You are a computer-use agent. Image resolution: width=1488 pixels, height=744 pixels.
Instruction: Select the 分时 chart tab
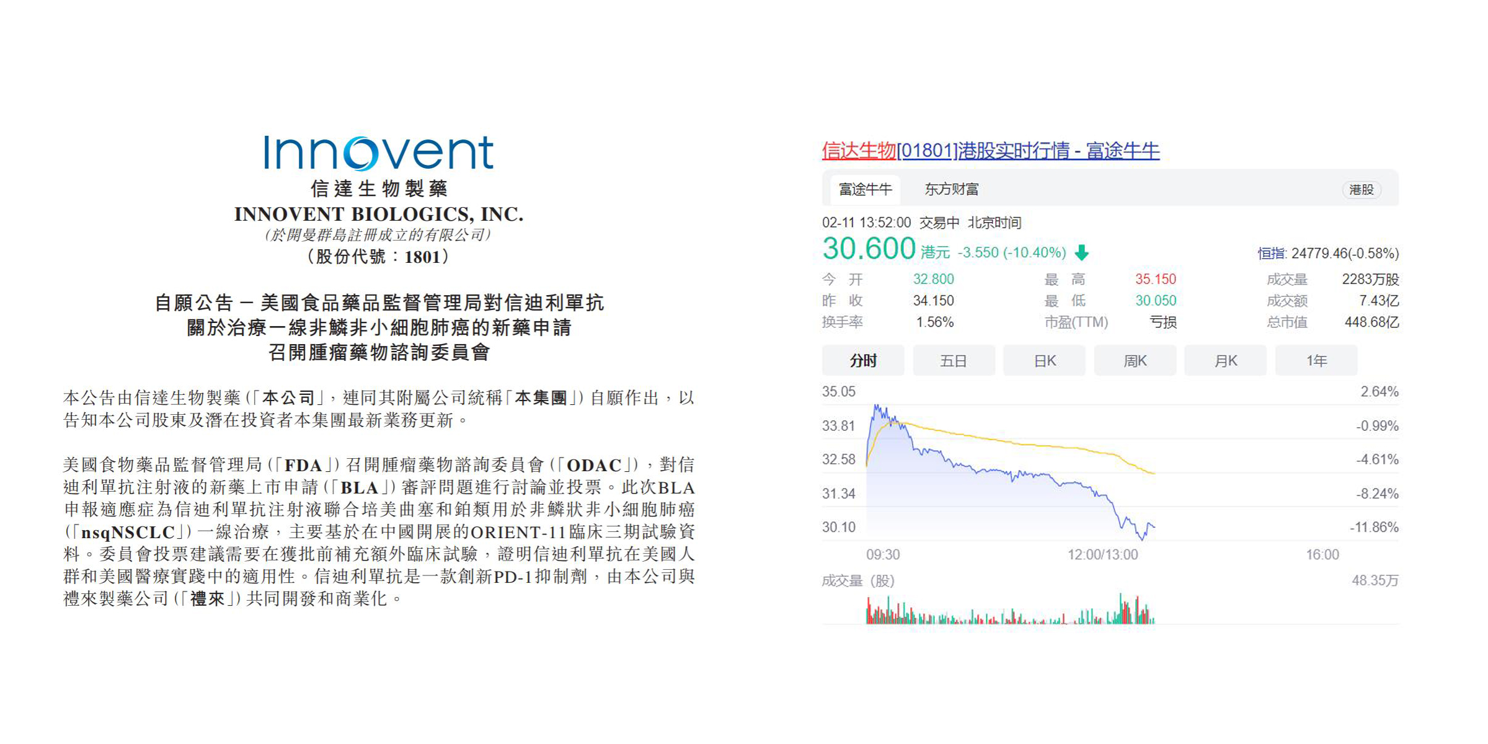(x=863, y=361)
